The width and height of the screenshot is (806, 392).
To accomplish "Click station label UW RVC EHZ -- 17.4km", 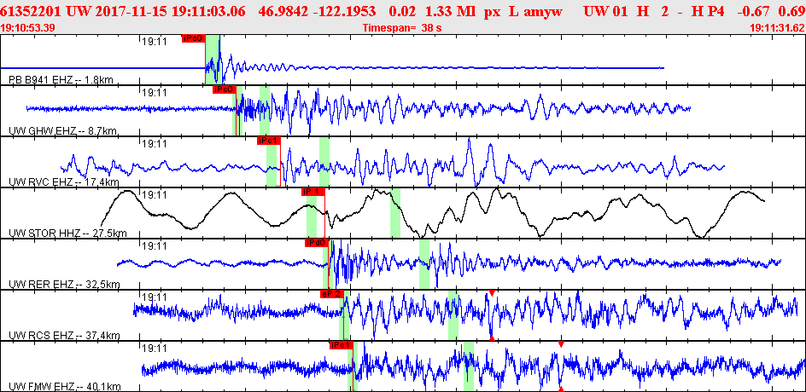I will [64, 182].
